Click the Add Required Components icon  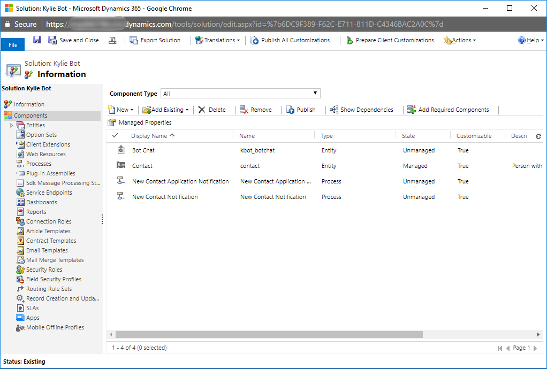pyautogui.click(x=412, y=110)
